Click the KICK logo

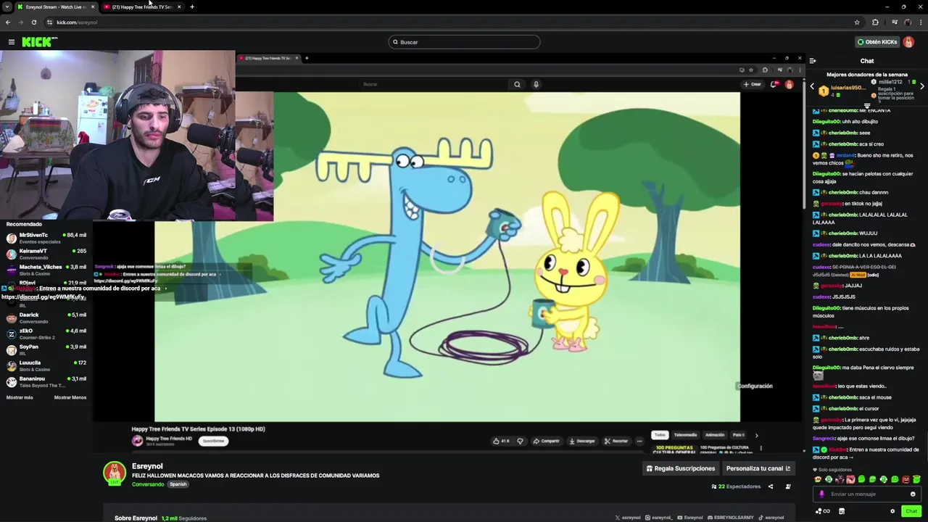[x=39, y=42]
